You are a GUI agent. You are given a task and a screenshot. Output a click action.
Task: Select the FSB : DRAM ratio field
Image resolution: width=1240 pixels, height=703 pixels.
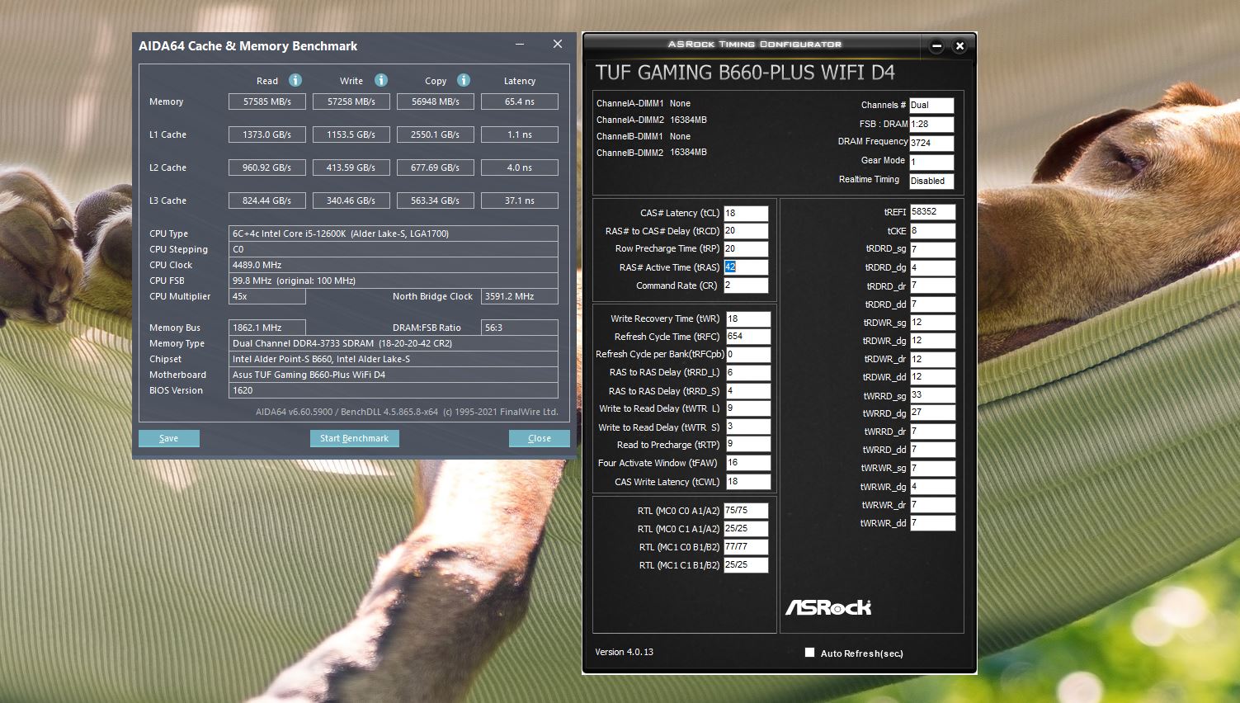(931, 124)
